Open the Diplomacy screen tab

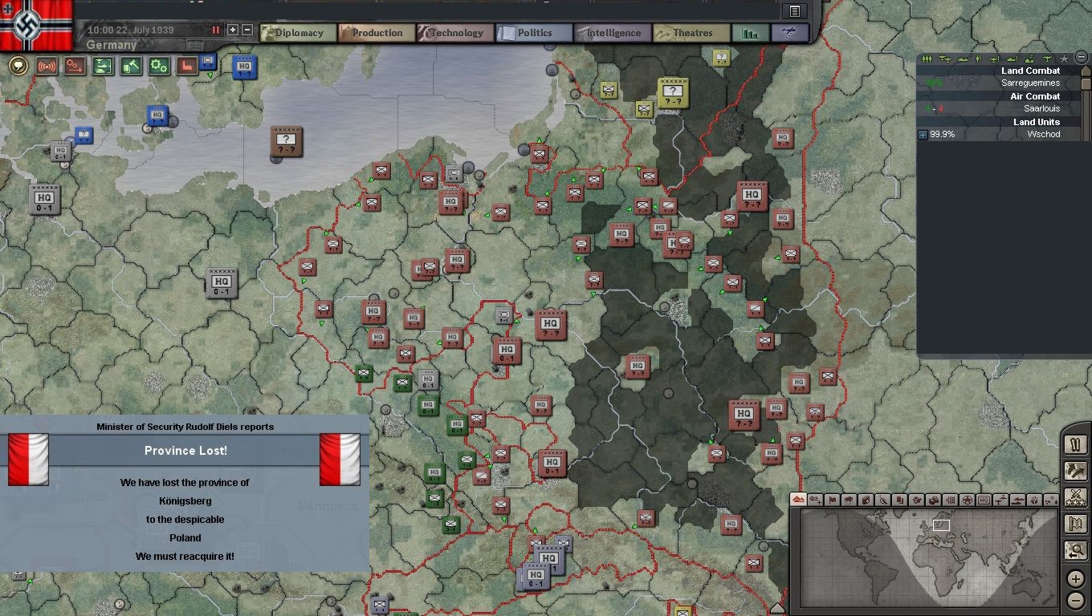tap(297, 33)
